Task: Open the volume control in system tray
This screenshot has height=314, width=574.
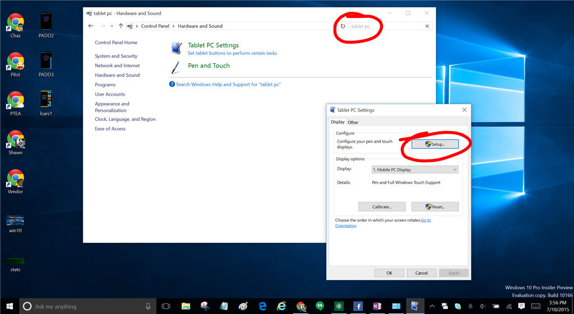Action: point(483,306)
